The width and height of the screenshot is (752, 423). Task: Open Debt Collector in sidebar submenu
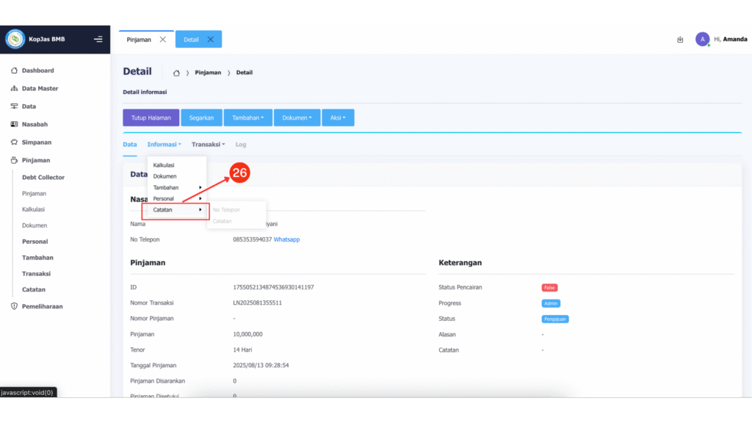(43, 178)
